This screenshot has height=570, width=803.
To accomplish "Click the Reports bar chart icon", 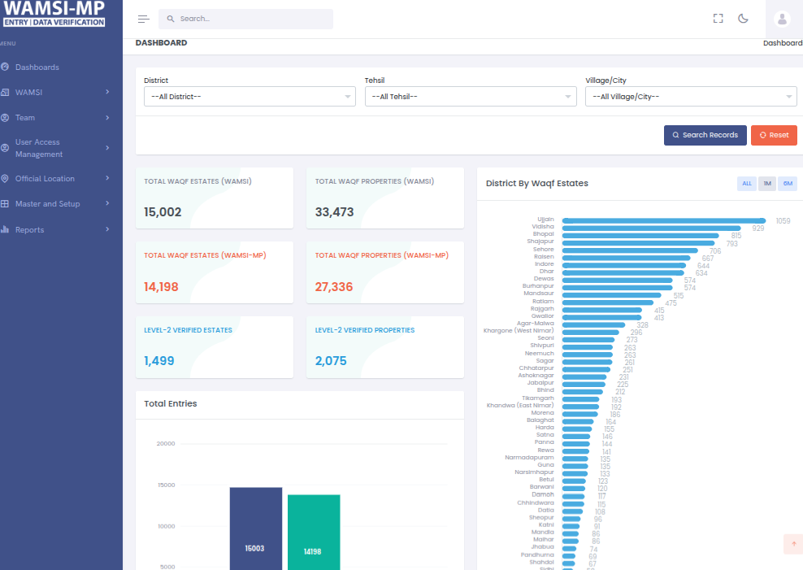I will [6, 230].
